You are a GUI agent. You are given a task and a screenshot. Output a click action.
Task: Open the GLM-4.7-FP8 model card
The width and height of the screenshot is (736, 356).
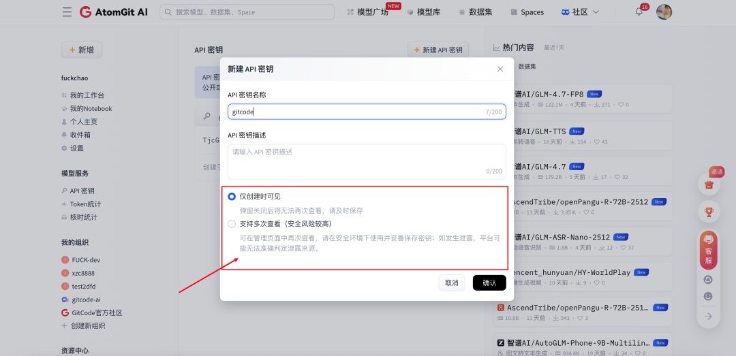click(x=583, y=99)
